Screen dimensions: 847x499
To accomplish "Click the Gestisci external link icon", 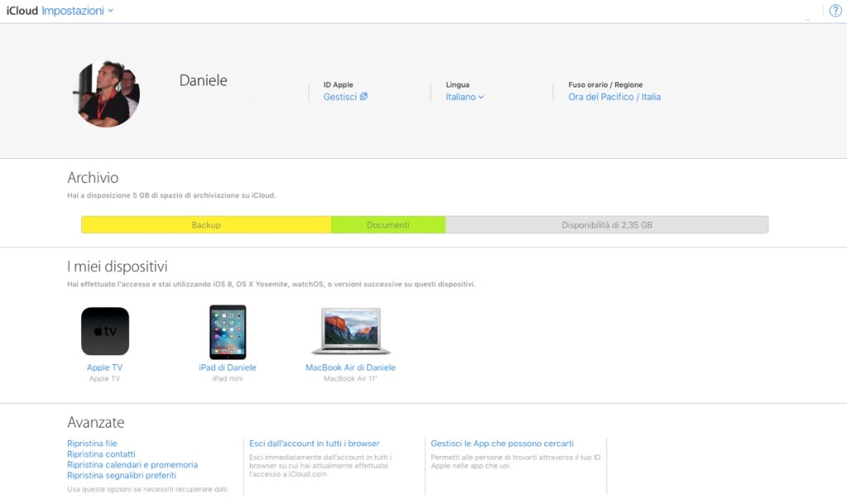I will (364, 96).
